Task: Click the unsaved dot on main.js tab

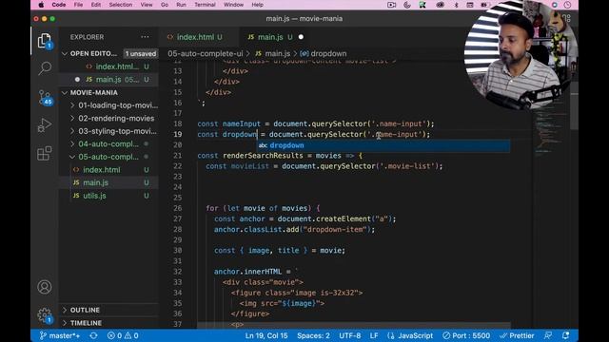Action: pyautogui.click(x=301, y=37)
